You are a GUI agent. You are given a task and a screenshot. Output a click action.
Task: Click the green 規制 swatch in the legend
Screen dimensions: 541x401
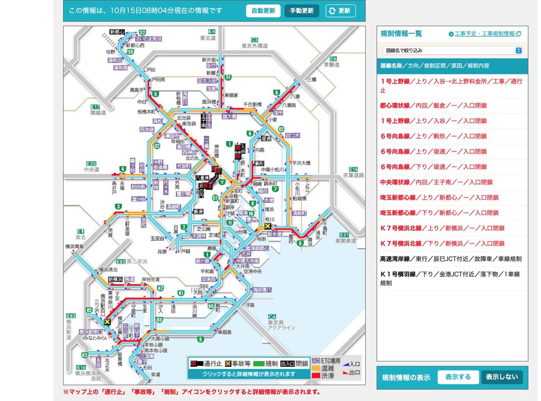click(x=259, y=363)
